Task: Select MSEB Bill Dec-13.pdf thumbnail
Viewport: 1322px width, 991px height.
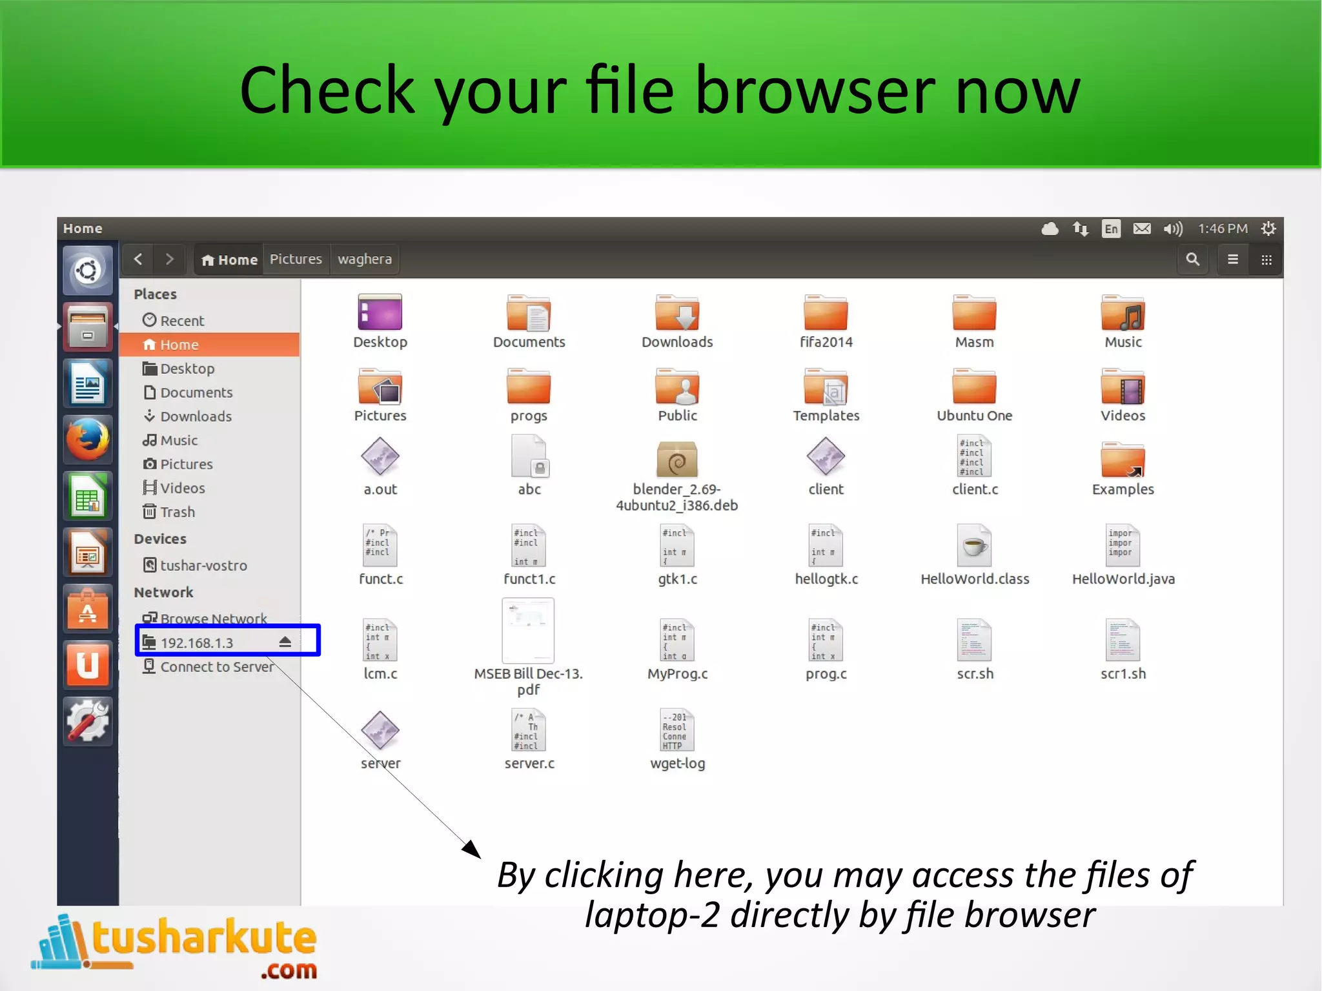Action: click(x=529, y=648)
